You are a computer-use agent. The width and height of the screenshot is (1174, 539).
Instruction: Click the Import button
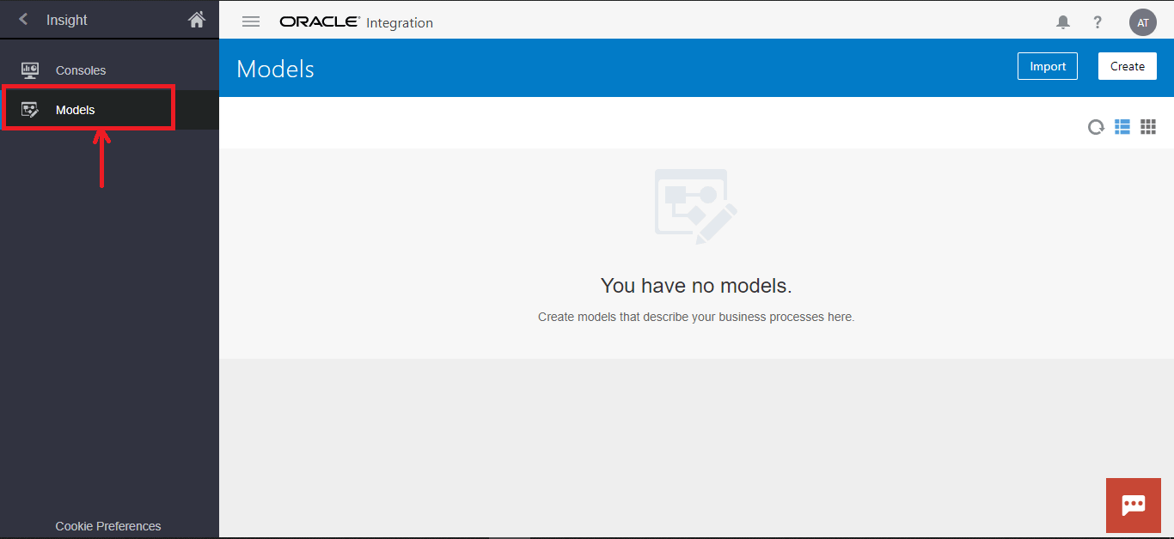click(x=1047, y=66)
